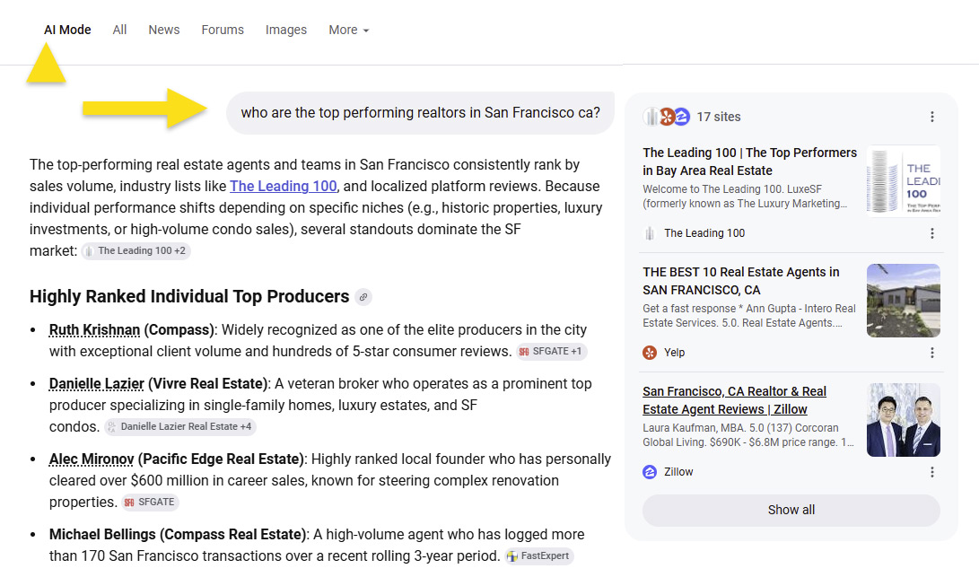The image size is (979, 586).
Task: Click the Zillow favicon
Action: 650,472
